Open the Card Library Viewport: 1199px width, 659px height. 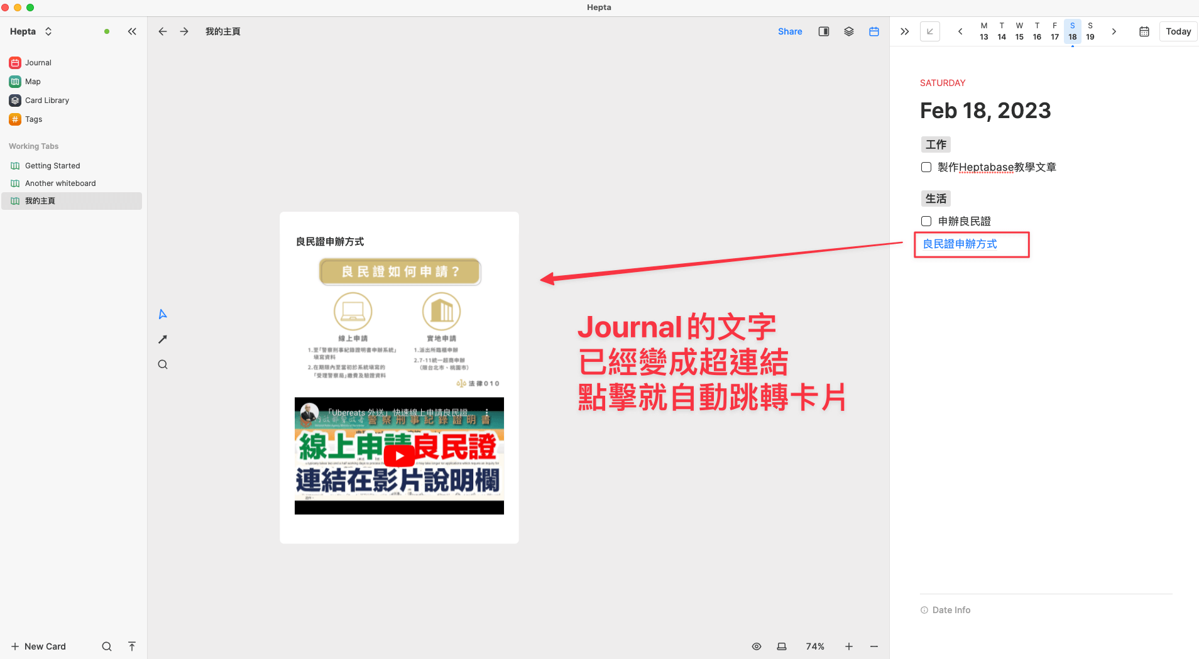pos(47,100)
